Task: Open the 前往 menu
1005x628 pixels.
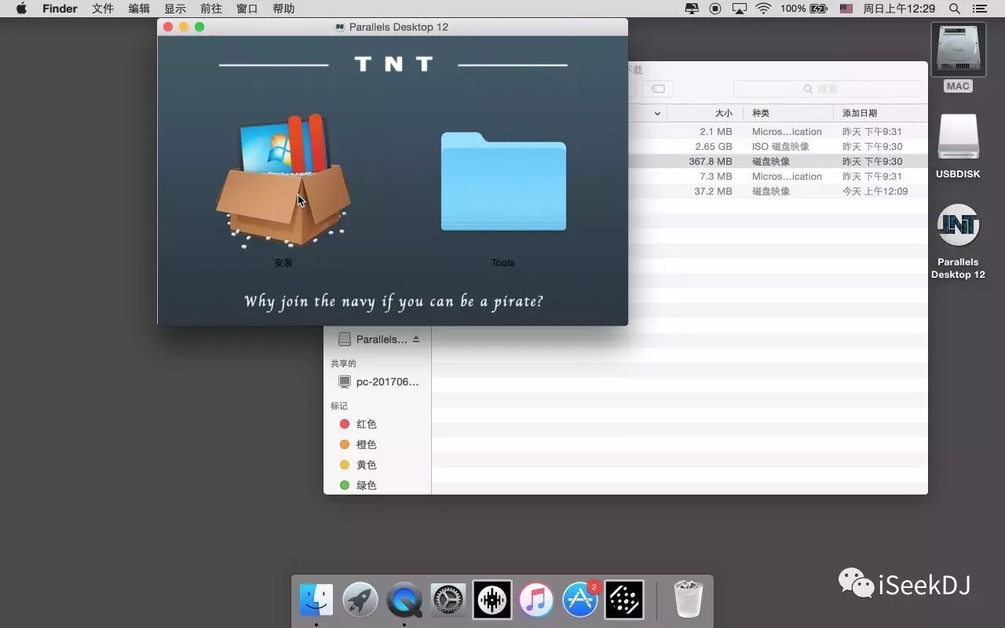Action: 211,9
